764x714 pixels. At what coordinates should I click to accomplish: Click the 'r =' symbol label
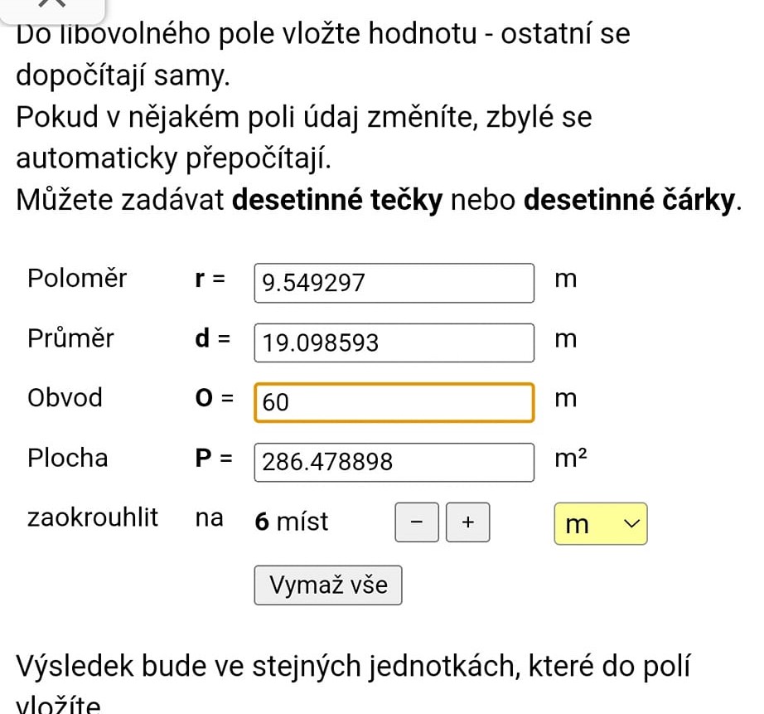click(209, 279)
